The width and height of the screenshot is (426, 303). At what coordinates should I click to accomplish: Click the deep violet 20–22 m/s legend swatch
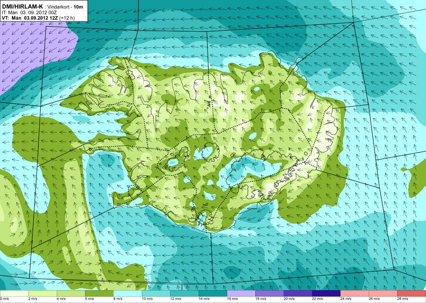[298, 294]
